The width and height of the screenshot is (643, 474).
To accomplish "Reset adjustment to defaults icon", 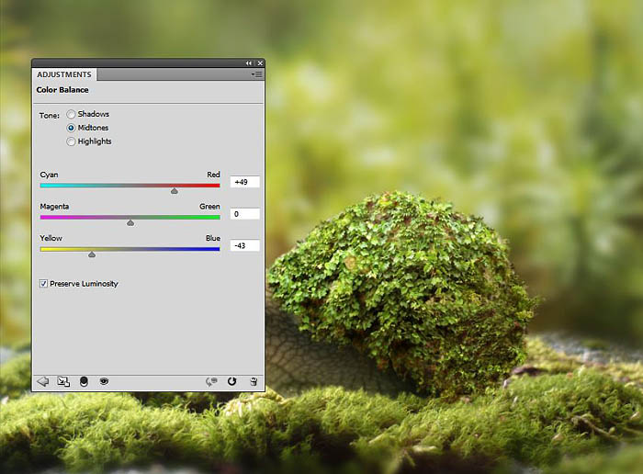I will (x=232, y=381).
